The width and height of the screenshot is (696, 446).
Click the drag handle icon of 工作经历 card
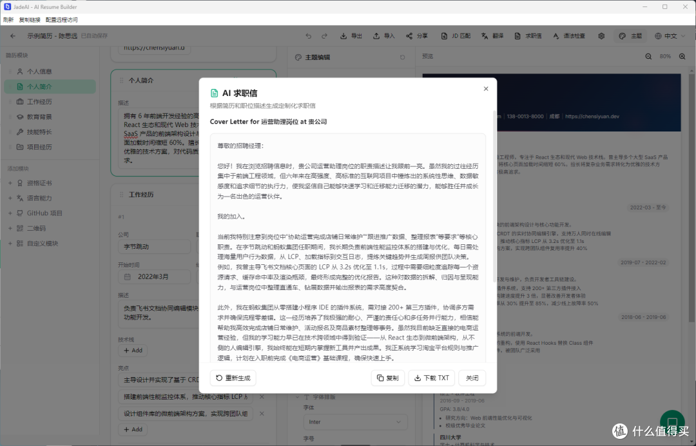121,195
